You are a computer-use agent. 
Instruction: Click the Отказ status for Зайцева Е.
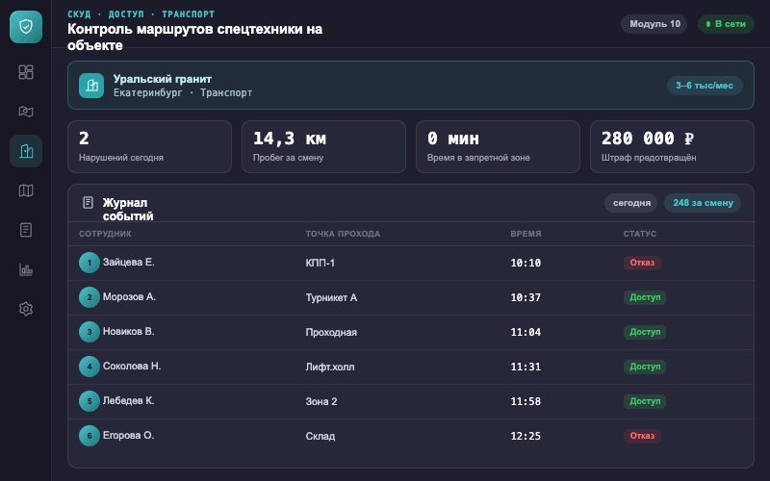click(x=642, y=263)
